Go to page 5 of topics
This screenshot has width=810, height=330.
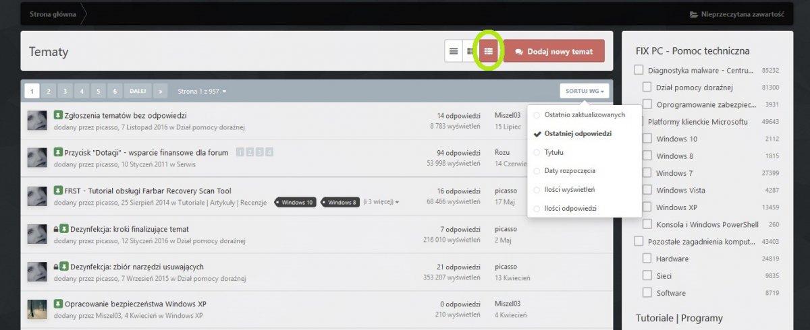pyautogui.click(x=98, y=91)
